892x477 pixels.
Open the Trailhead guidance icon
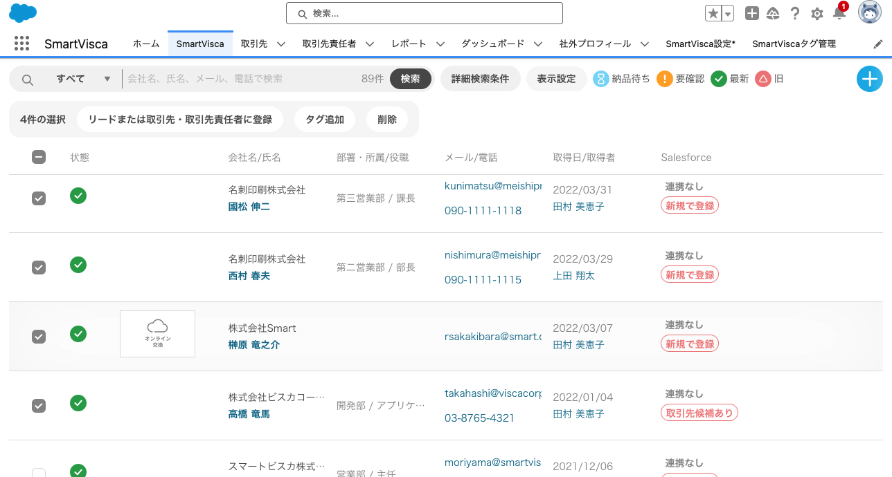click(x=774, y=13)
